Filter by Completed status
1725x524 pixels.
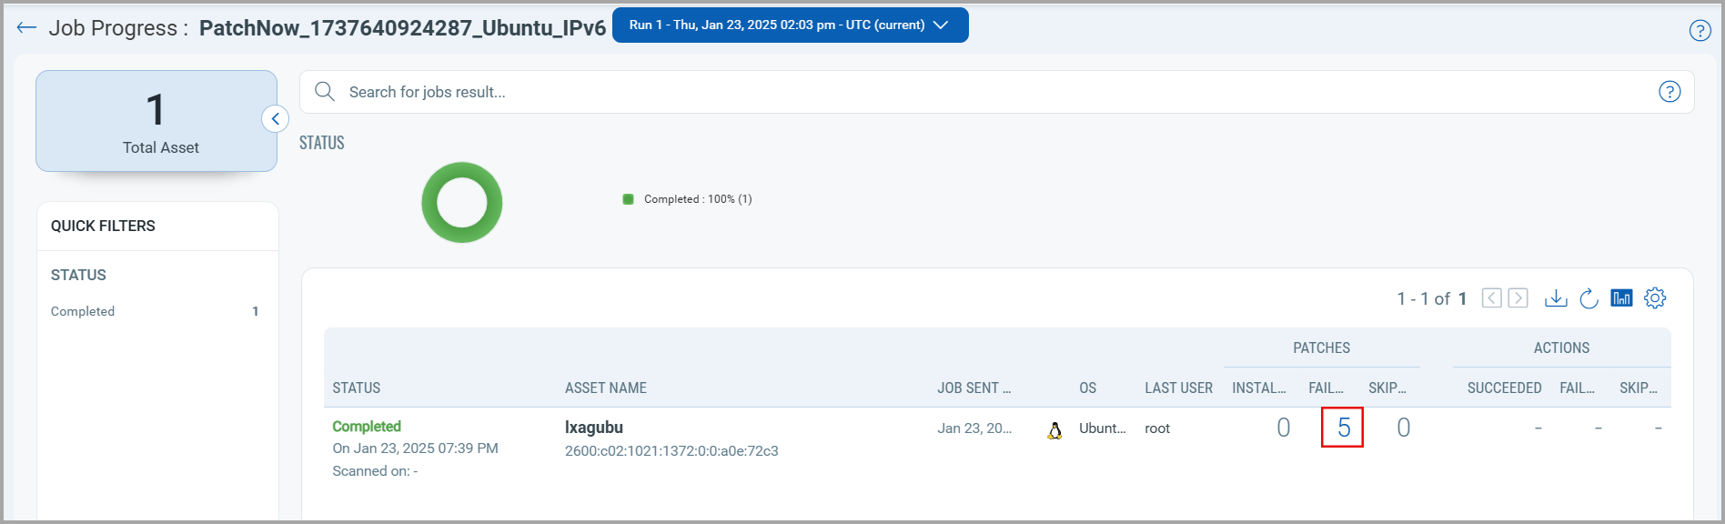pos(83,311)
